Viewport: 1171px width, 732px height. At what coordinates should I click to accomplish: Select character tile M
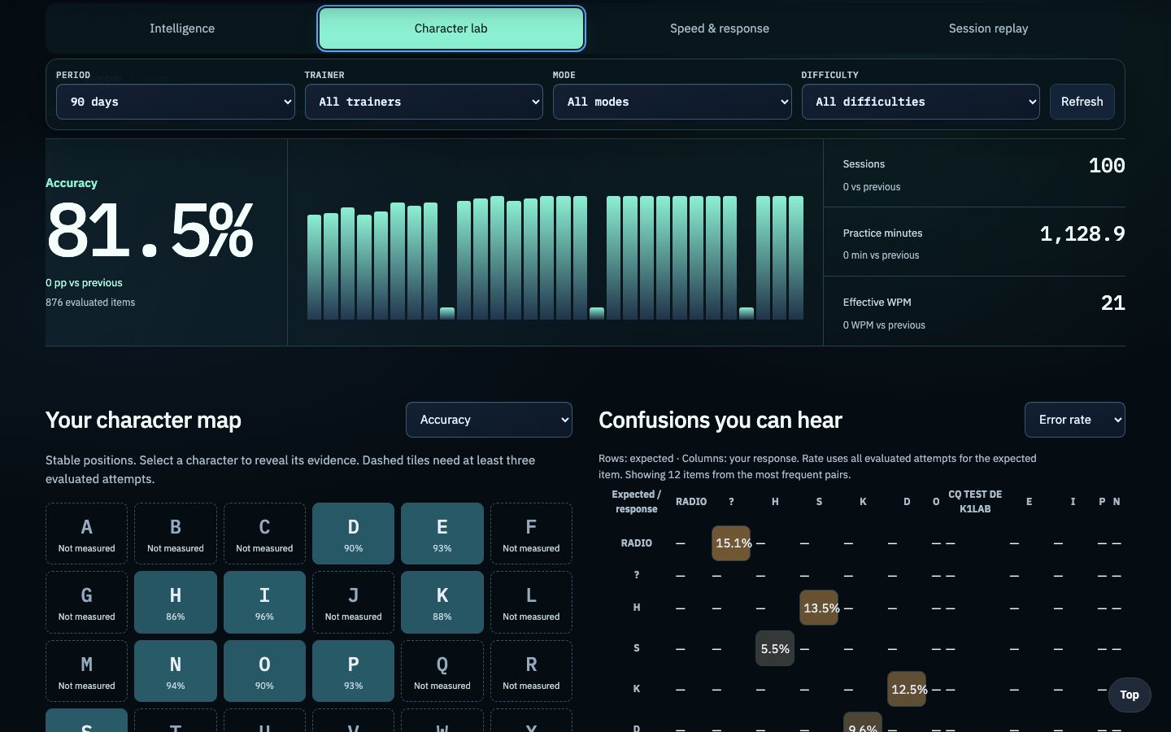[87, 671]
